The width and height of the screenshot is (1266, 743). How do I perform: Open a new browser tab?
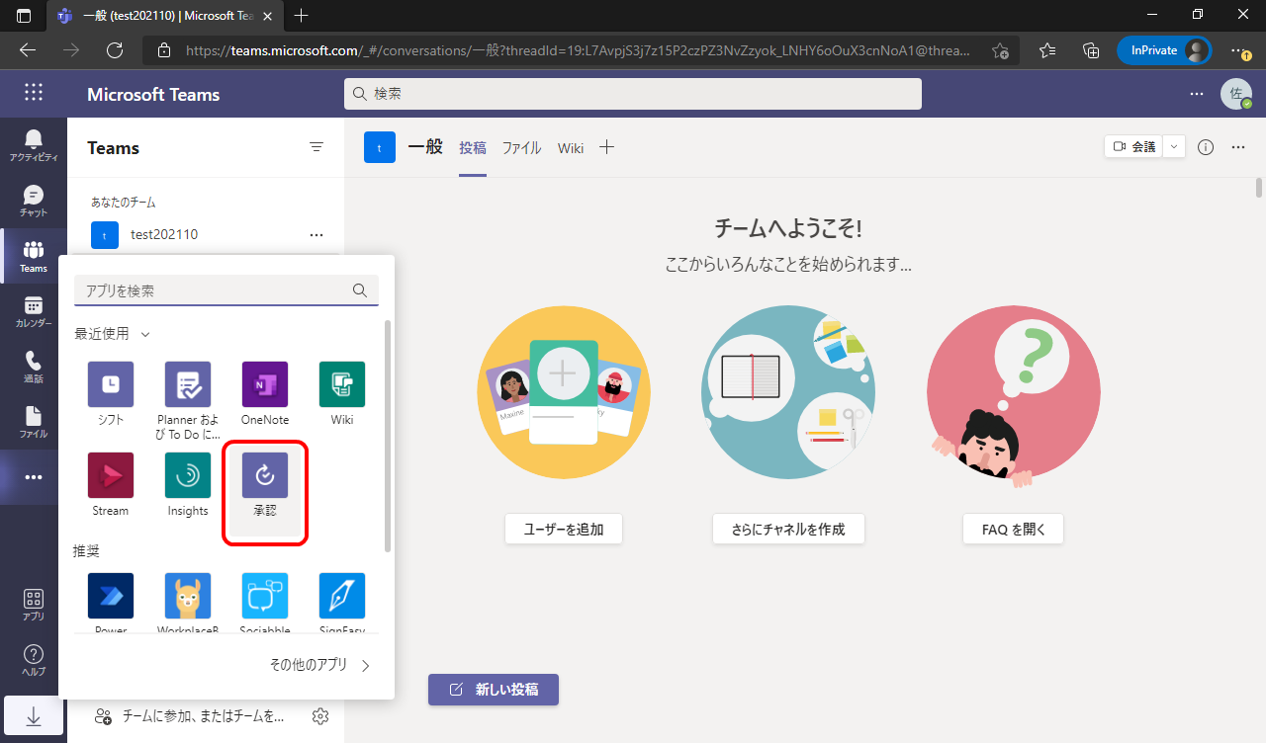click(x=302, y=15)
